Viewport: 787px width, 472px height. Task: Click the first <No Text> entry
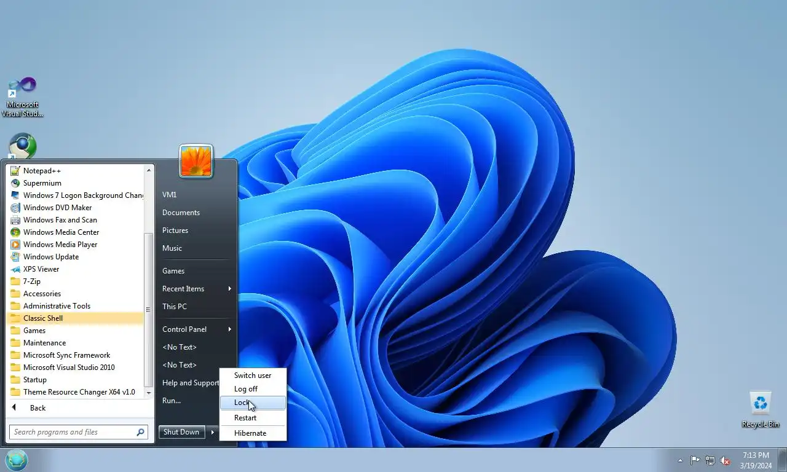click(196, 347)
